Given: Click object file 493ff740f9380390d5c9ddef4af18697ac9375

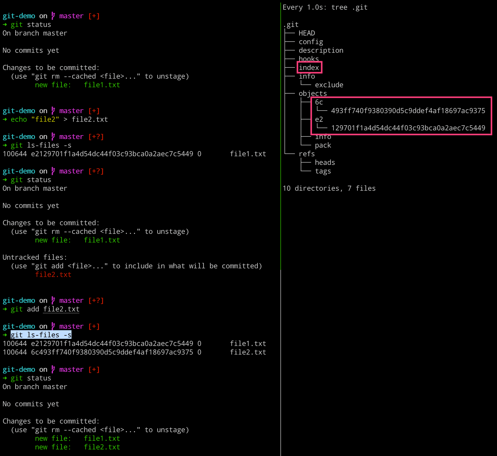Looking at the screenshot, I should [408, 111].
